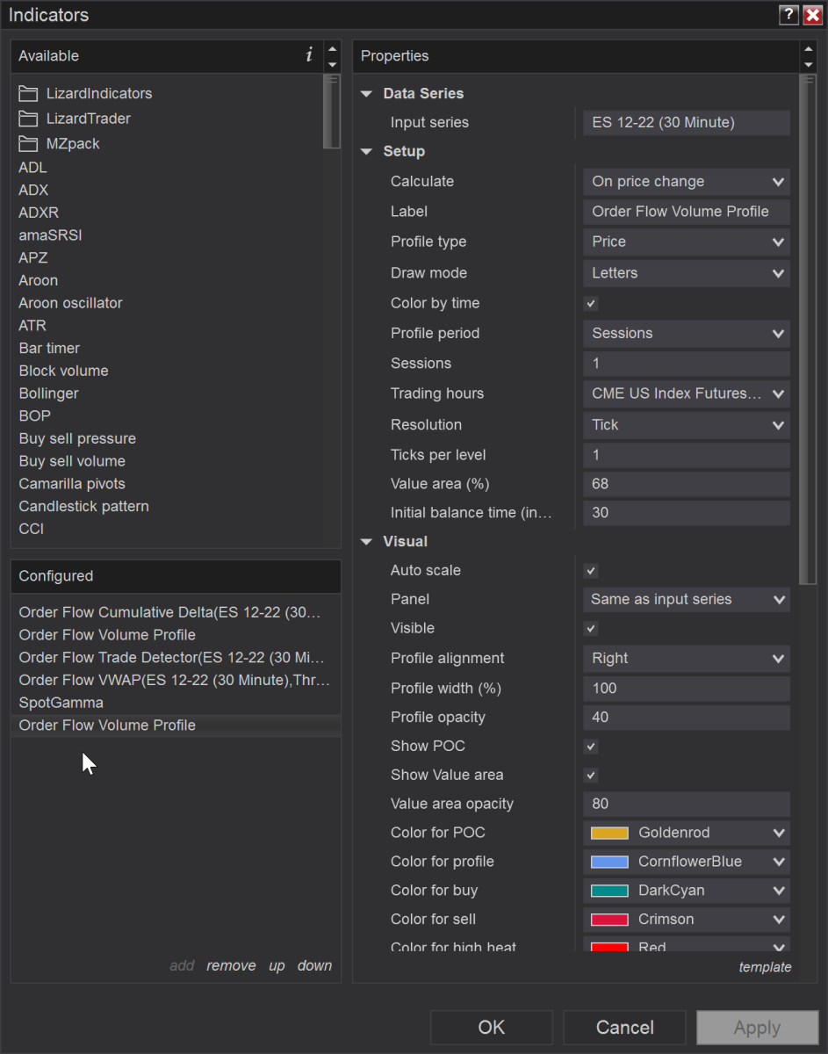Viewport: 828px width, 1054px height.
Task: Toggle the Color by time checkbox
Action: coord(591,304)
